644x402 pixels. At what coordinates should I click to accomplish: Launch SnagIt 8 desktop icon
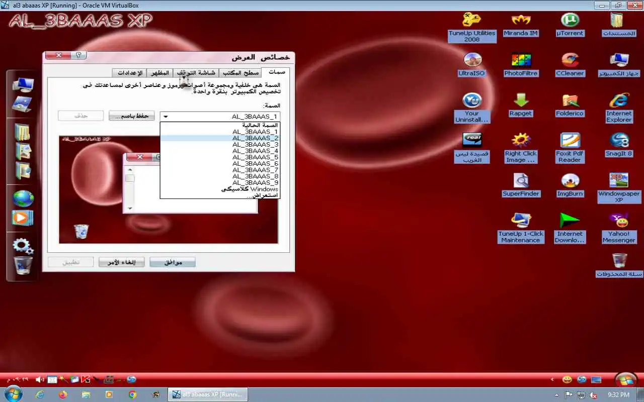[x=619, y=145]
